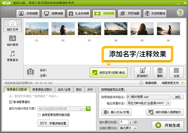
Task: Switch to the 背景颜色及图片 tab
Action: pyautogui.click(x=42, y=89)
